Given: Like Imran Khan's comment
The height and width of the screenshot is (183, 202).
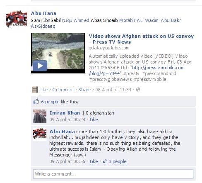Looking at the screenshot, I should click(x=94, y=120).
